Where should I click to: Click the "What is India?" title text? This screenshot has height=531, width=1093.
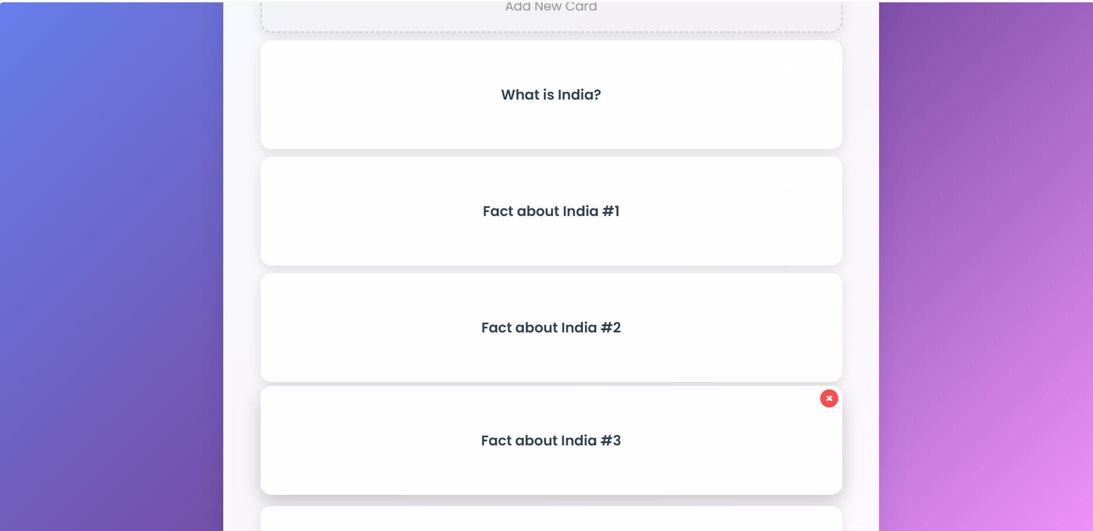pyautogui.click(x=551, y=95)
